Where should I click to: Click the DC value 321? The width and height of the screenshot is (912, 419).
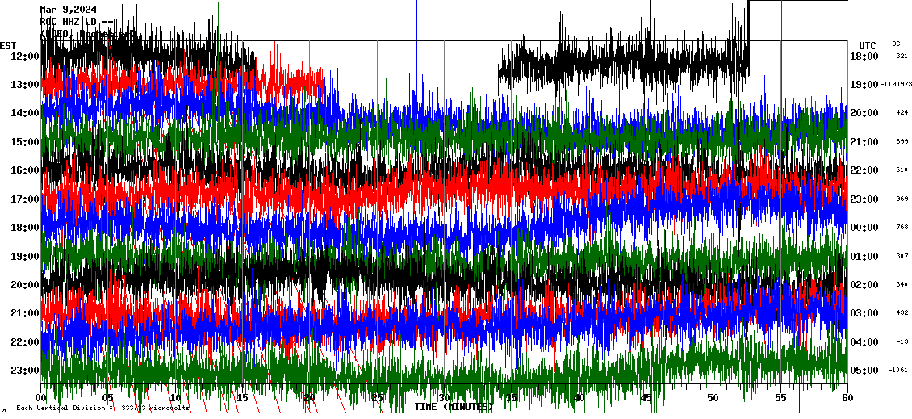coord(902,56)
